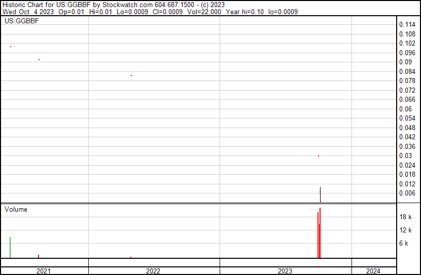Click the 0.06 price axis label

405,109
